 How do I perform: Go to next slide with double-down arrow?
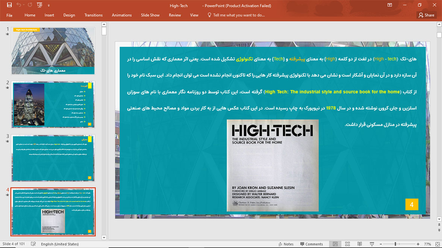(x=439, y=230)
